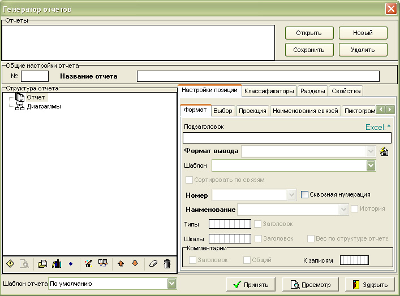Viewport: 400px width, 296px height.
Task: Click the Excel: * link
Action: 378,127
